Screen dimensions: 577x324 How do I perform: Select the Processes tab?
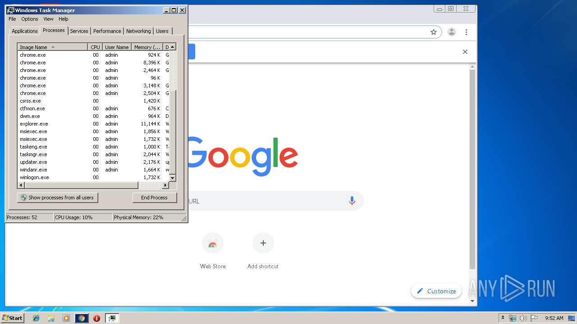pyautogui.click(x=54, y=30)
